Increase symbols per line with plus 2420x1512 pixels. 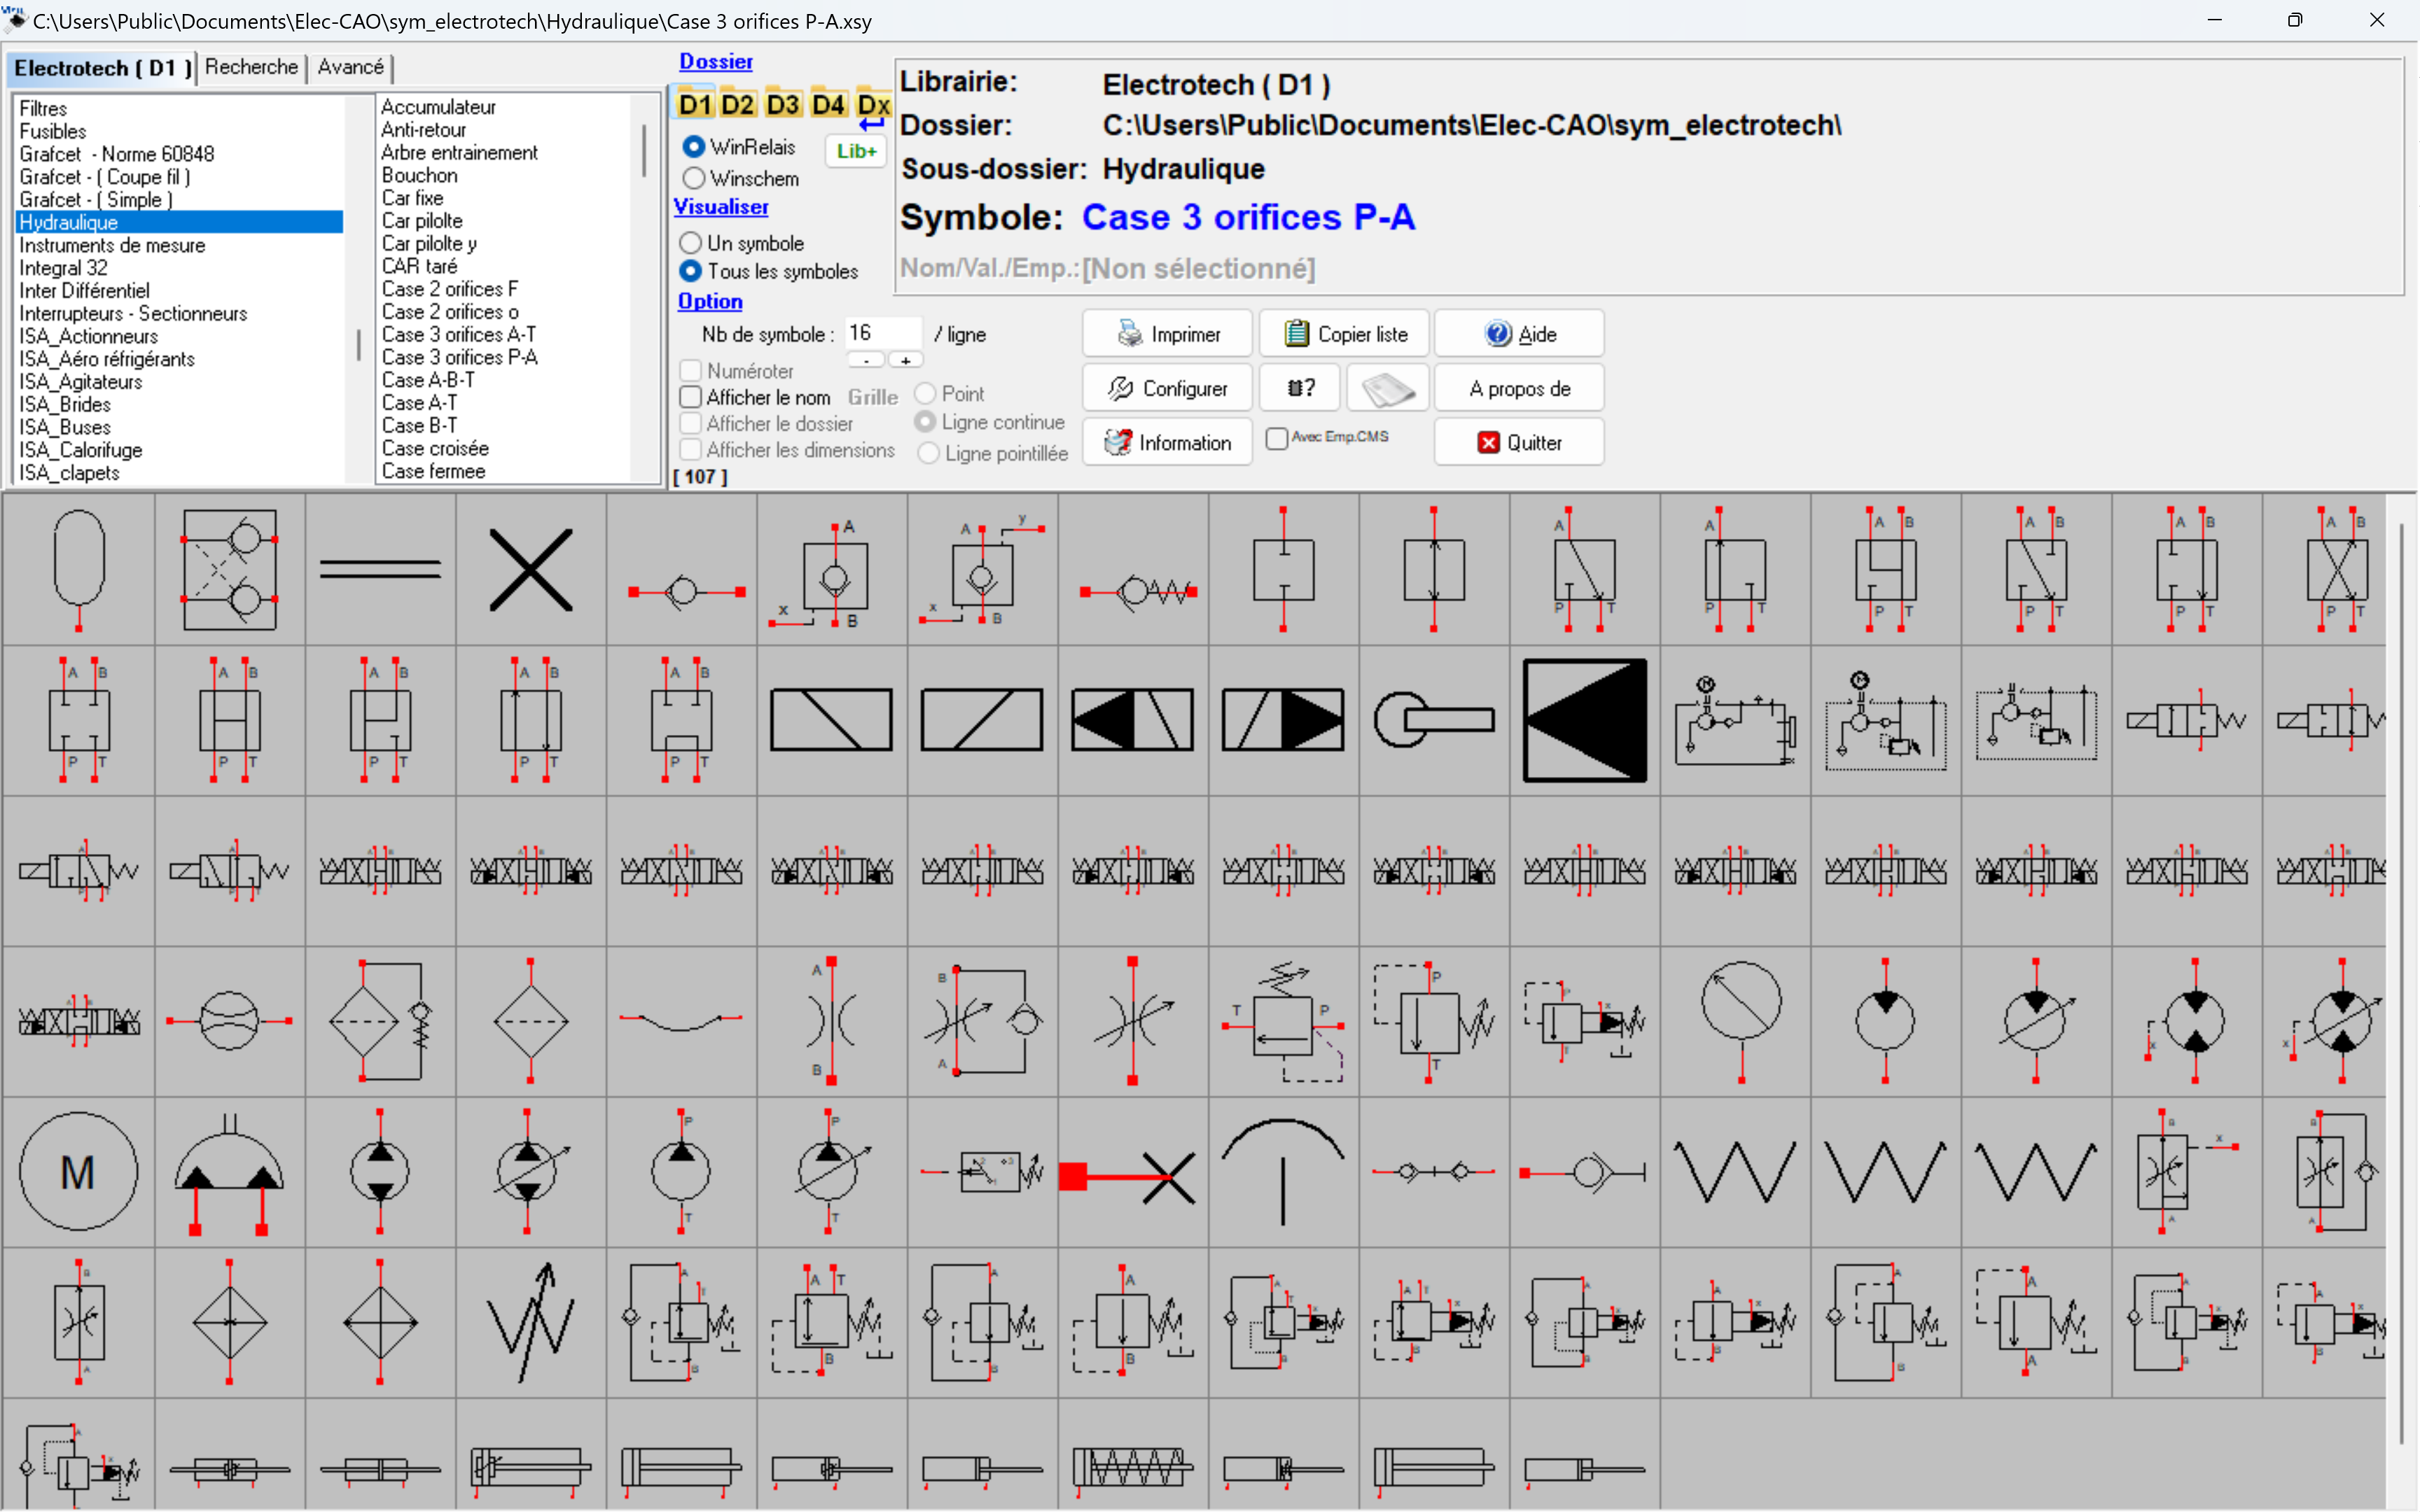tap(905, 360)
